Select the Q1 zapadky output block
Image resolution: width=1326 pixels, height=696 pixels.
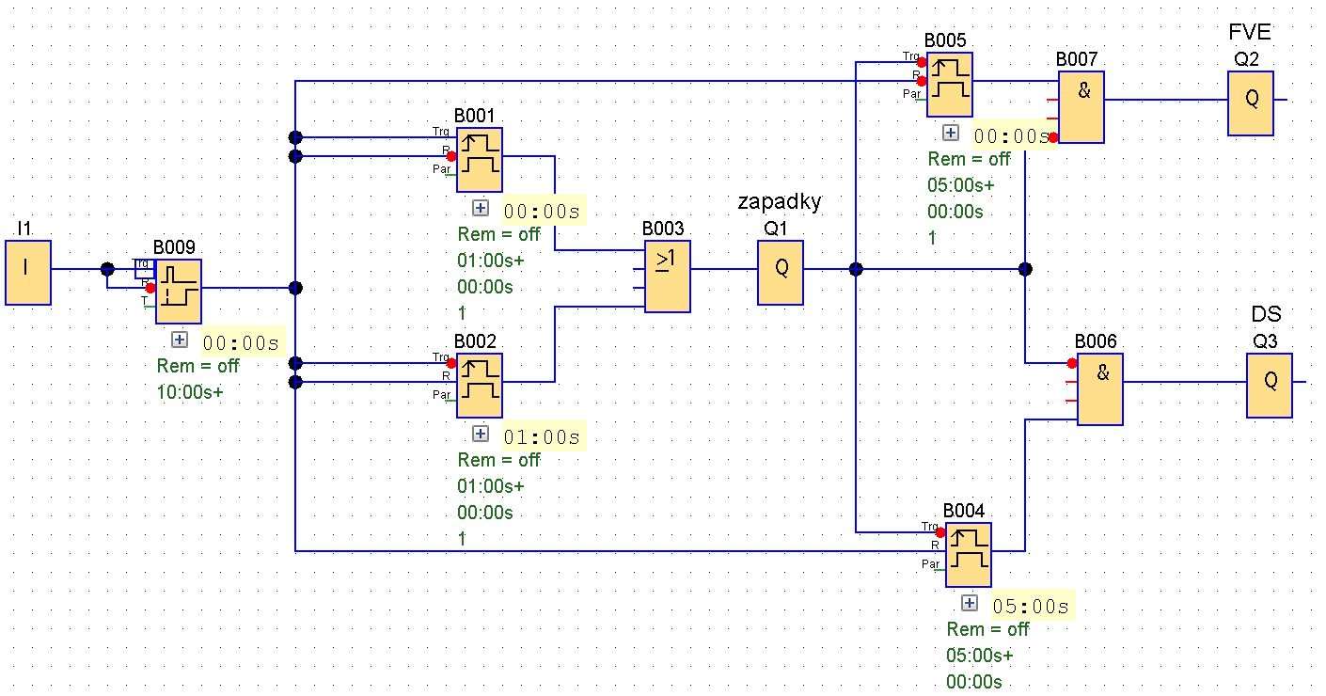click(781, 273)
